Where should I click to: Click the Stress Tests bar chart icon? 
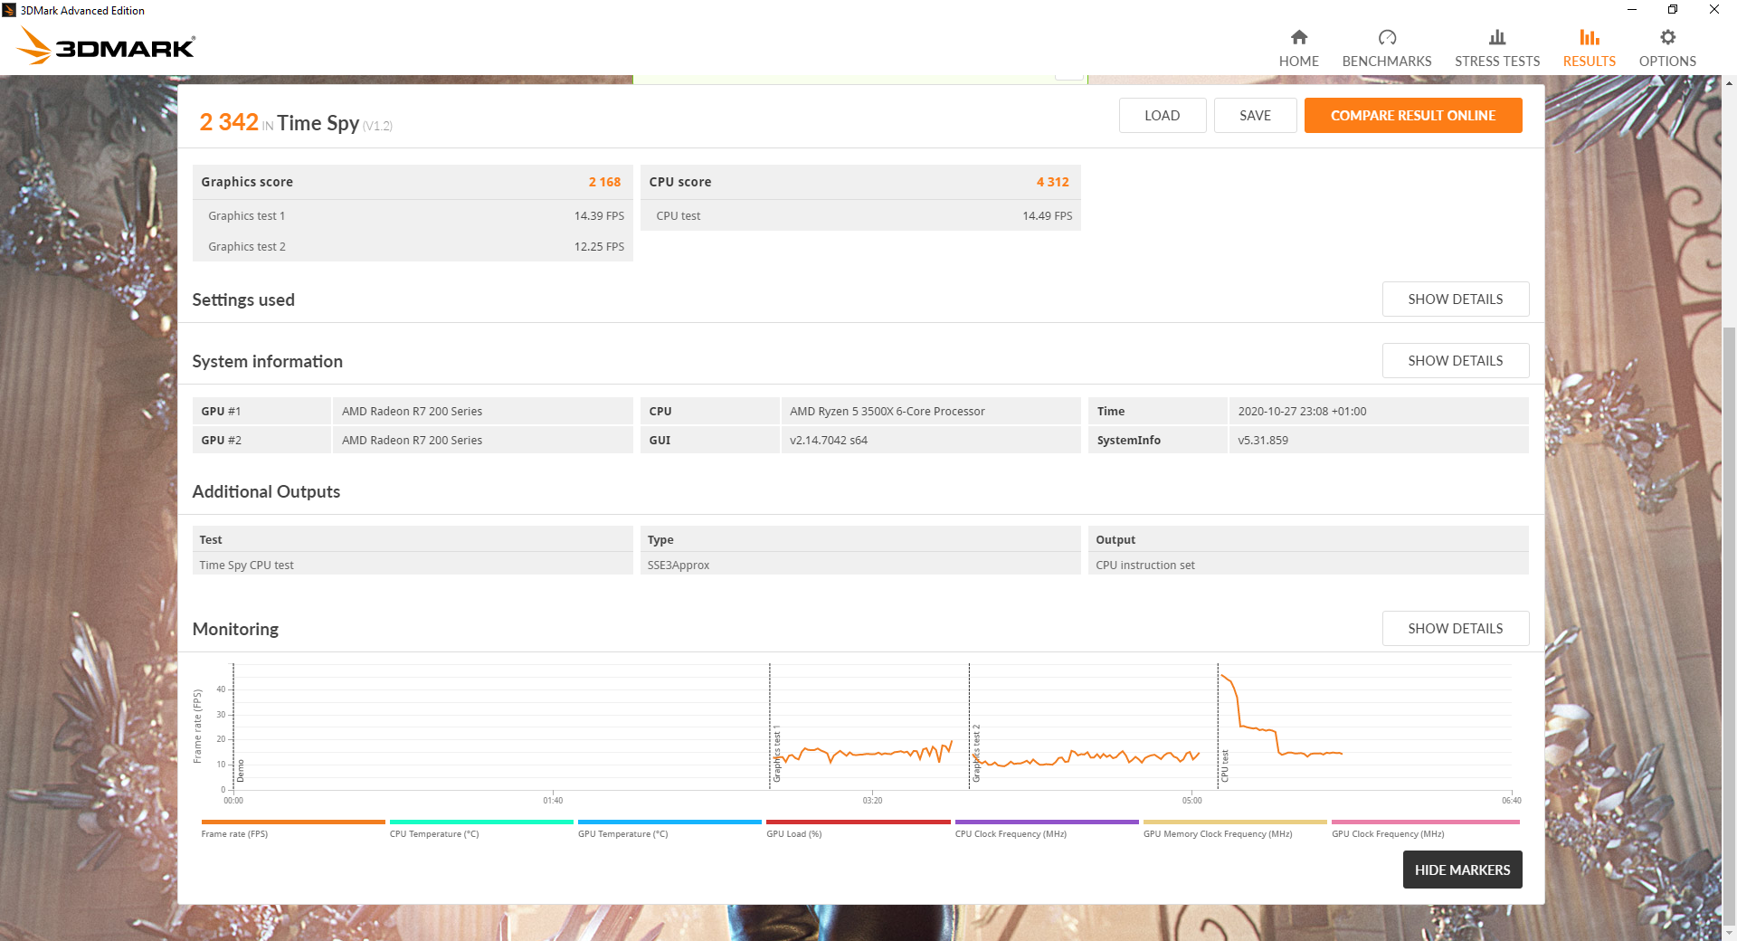[x=1497, y=37]
